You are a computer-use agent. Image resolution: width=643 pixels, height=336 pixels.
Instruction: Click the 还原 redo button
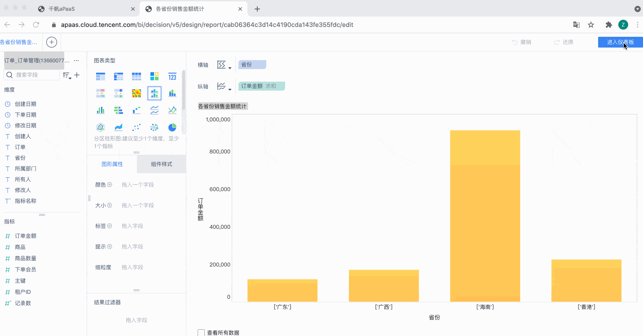(x=564, y=42)
